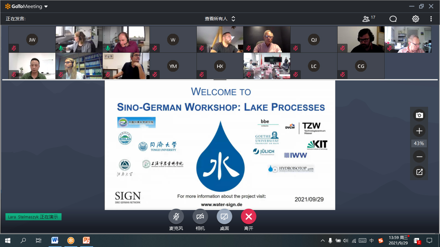Open the settings gear in GoToMeeting

416,19
